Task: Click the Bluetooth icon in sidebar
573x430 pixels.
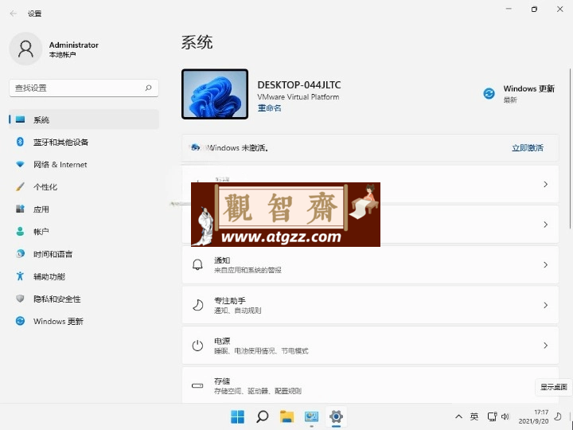Action: [20, 142]
